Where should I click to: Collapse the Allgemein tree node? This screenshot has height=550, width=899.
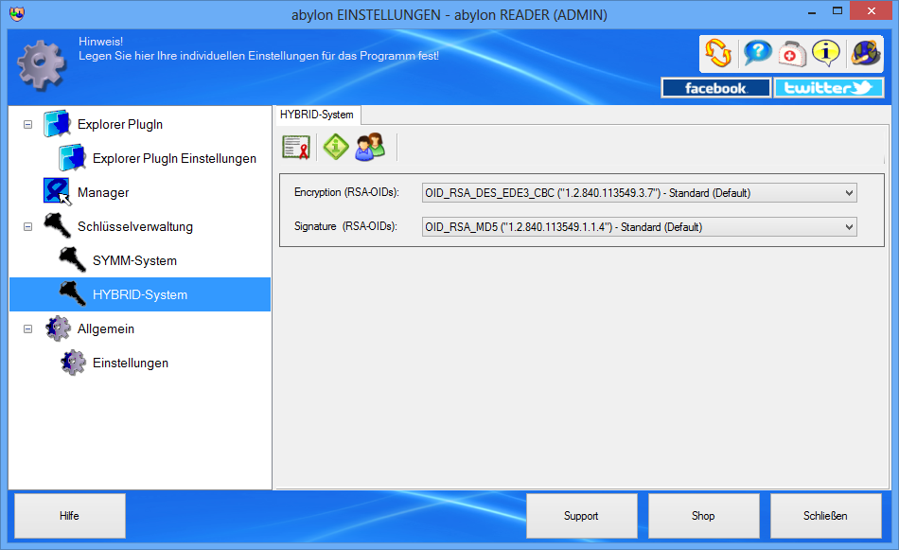click(x=27, y=329)
